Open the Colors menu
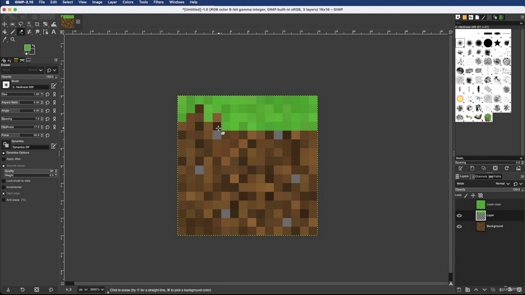The height and width of the screenshot is (295, 525). (128, 2)
